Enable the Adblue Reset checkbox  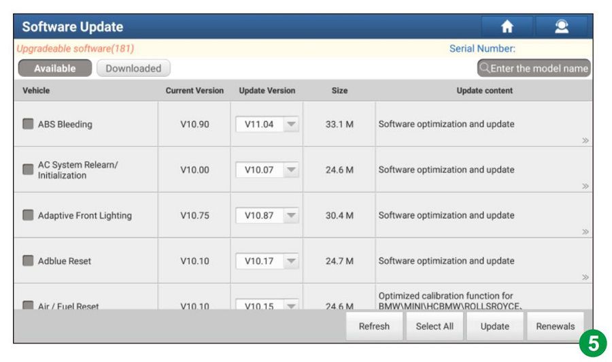tap(29, 261)
